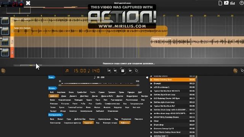
Task: Open the help question mark icon
Action: (242, 3)
